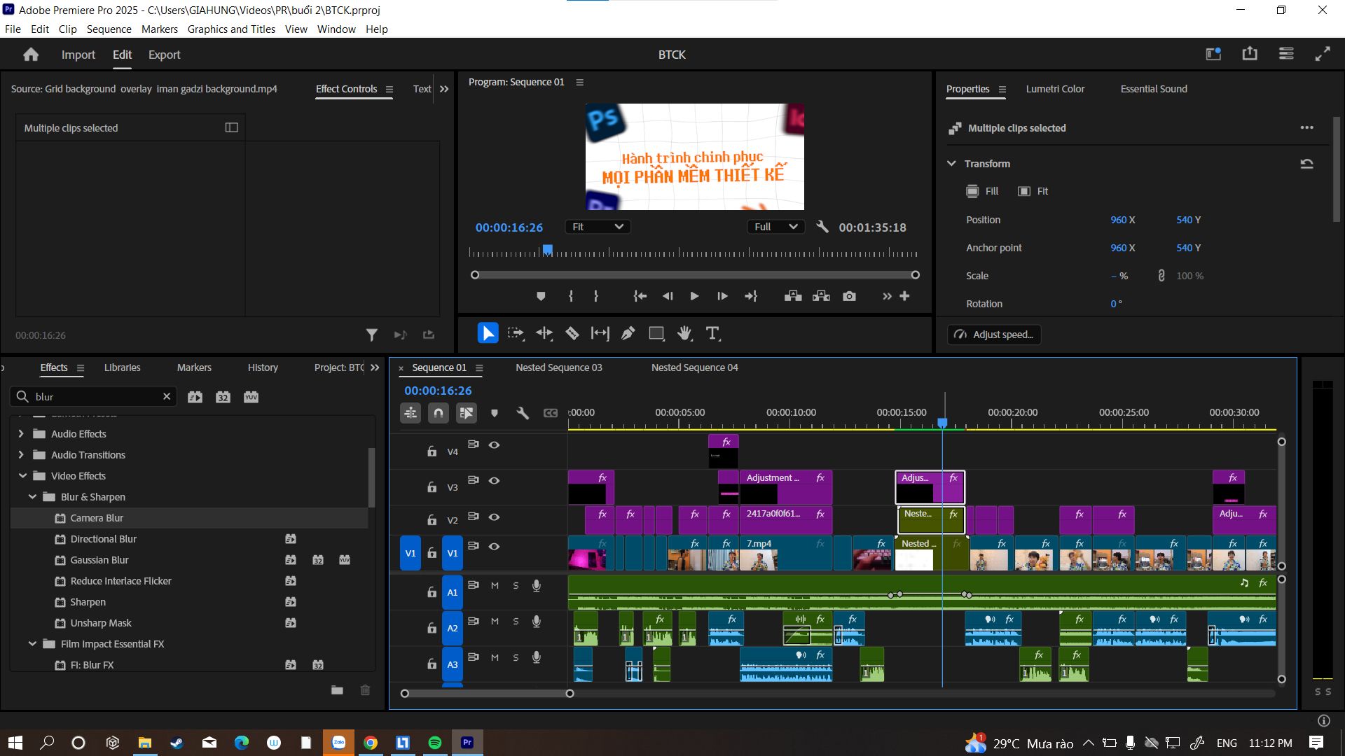Select the Ripple Edit tool

(x=544, y=334)
